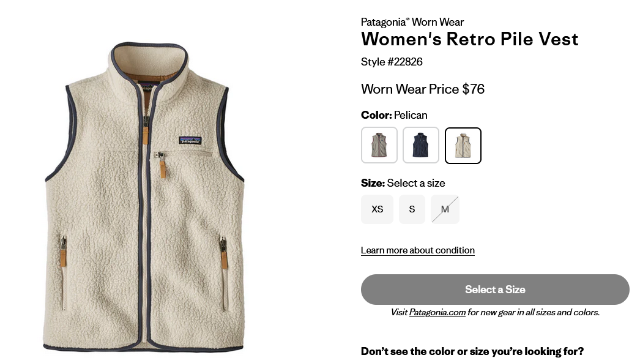Visit the Patagonia.com link

coord(437,312)
